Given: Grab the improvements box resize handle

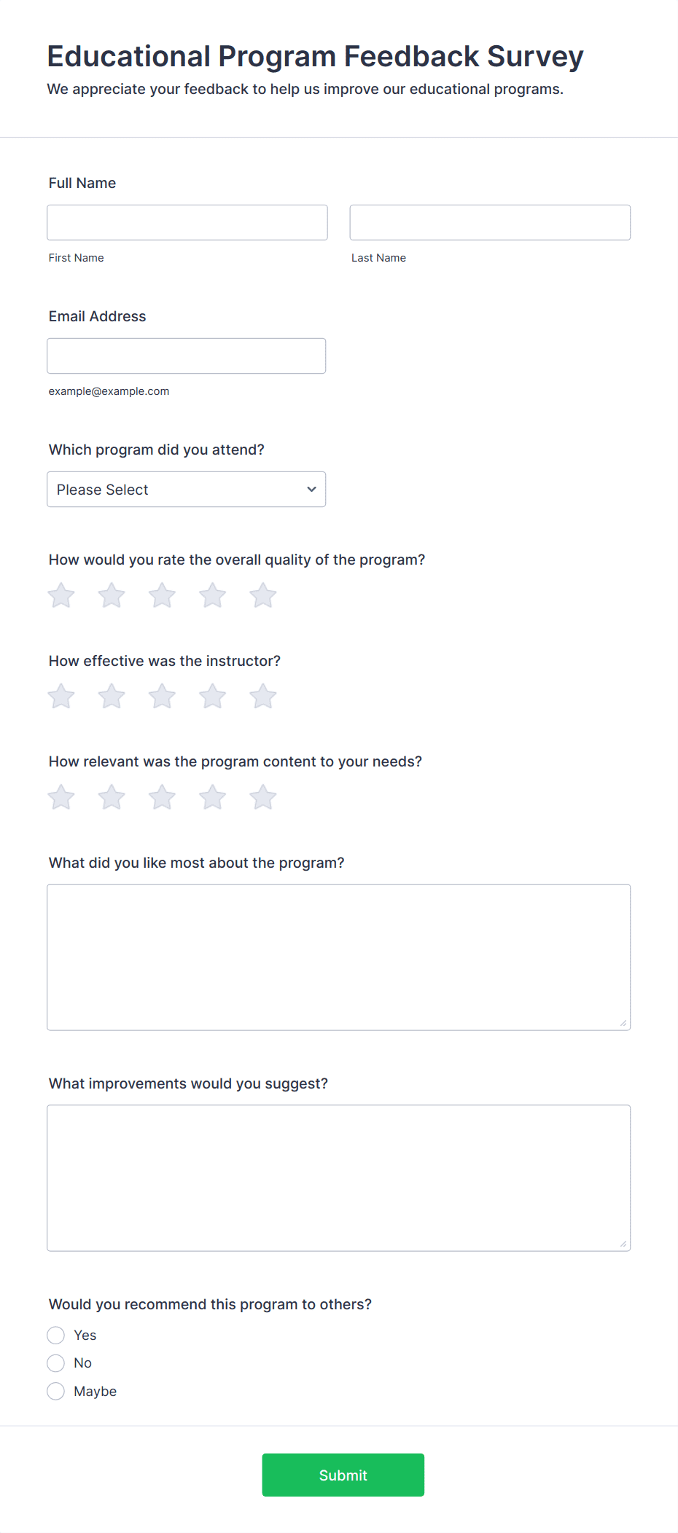Looking at the screenshot, I should [x=623, y=1244].
